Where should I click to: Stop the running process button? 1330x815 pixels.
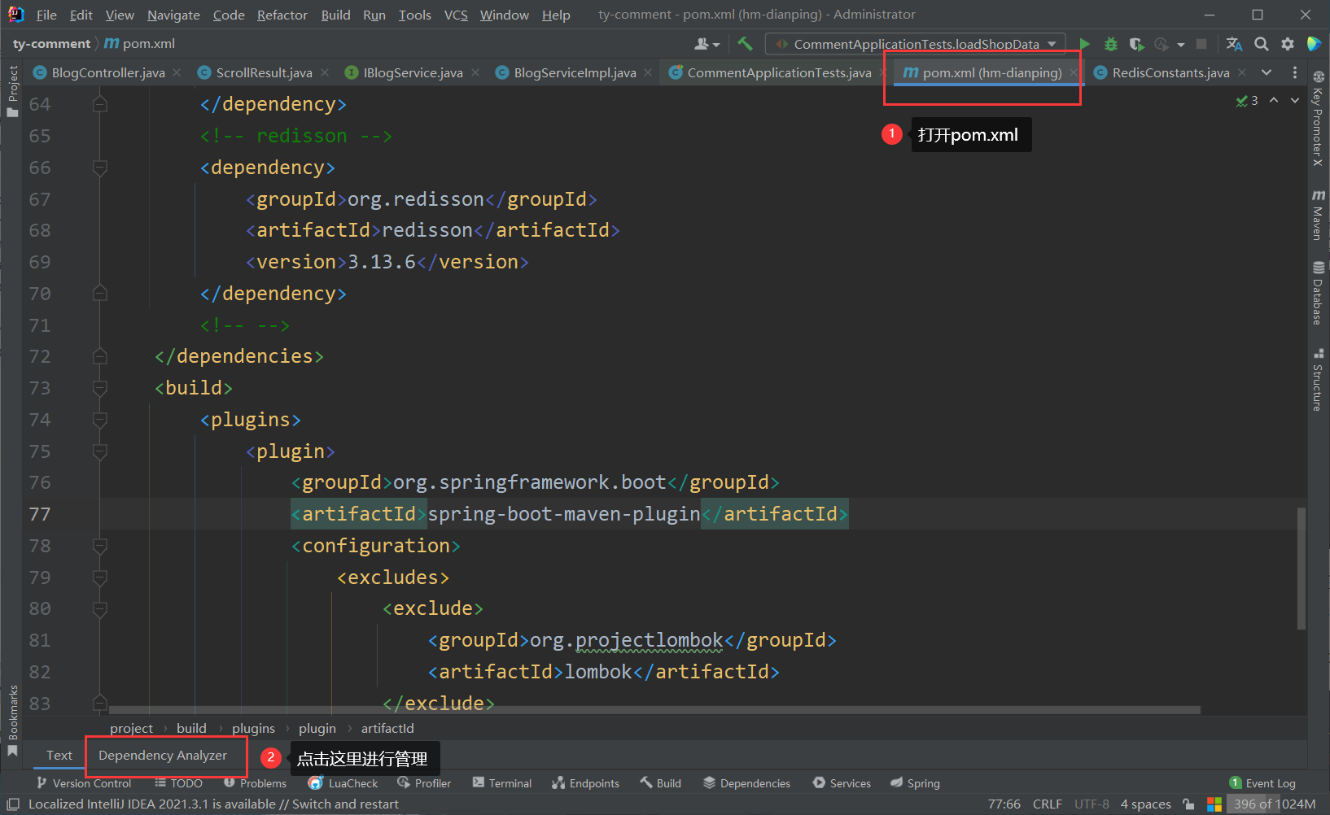[1201, 44]
